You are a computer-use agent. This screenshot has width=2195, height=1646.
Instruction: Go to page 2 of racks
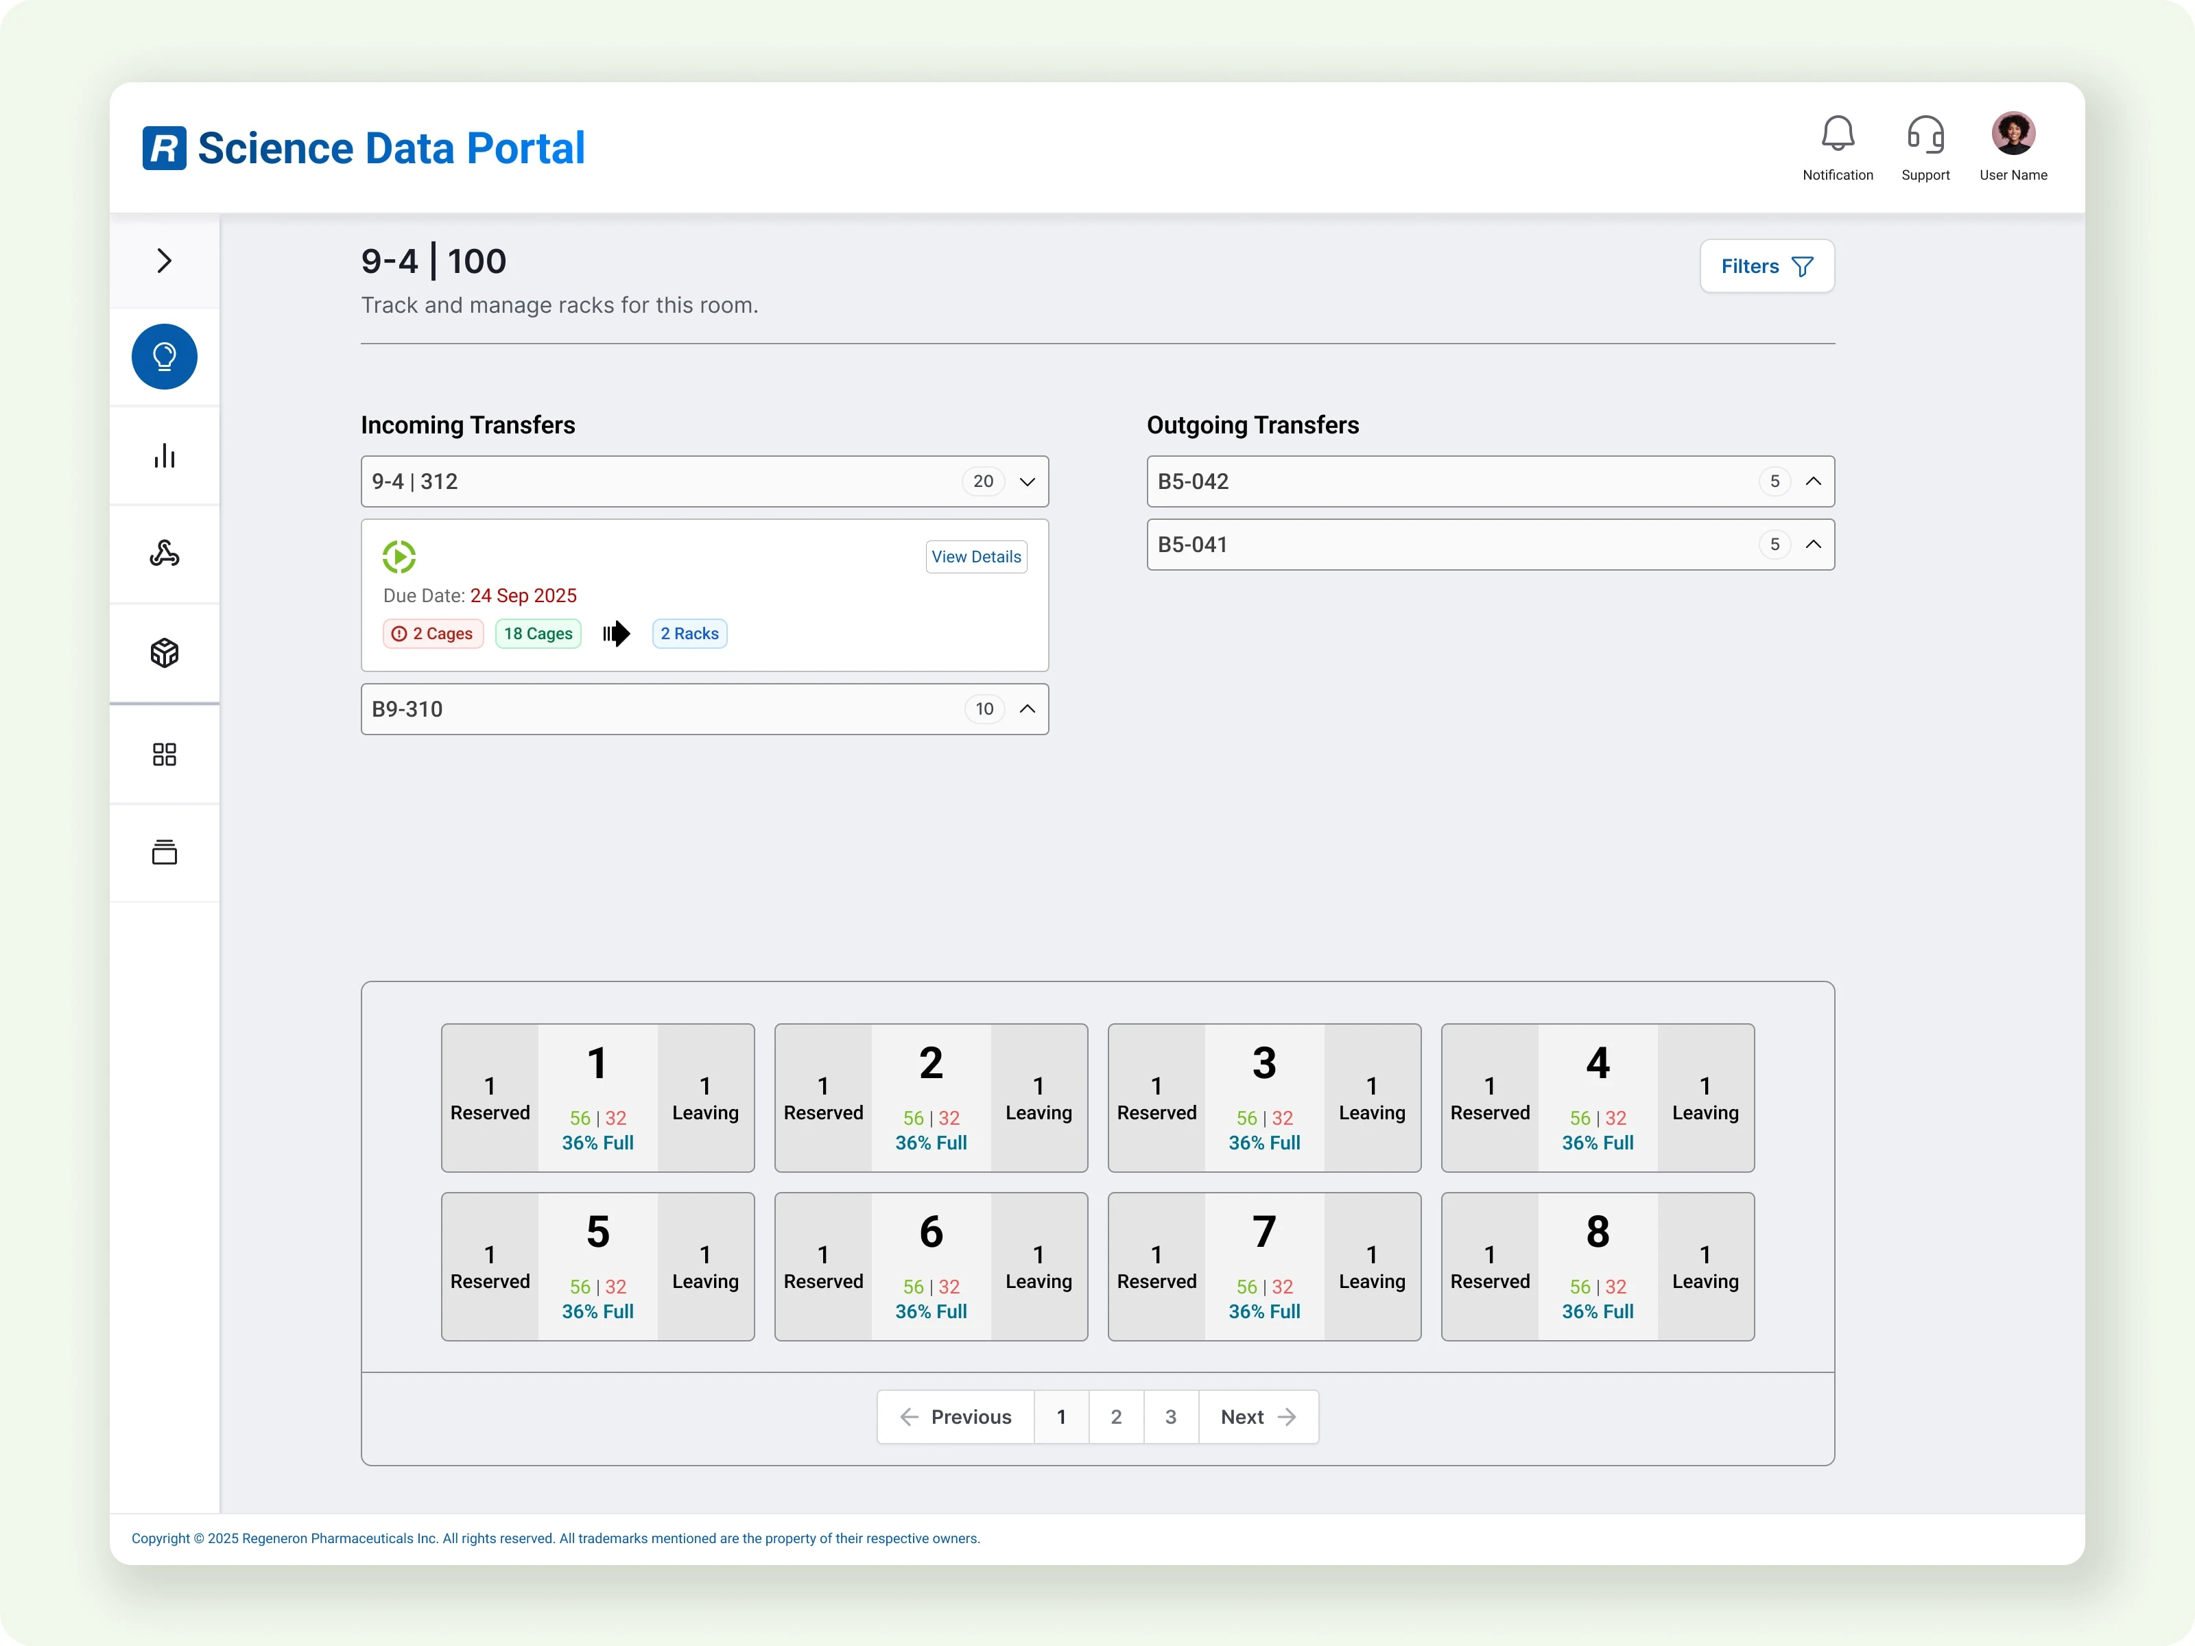click(x=1115, y=1417)
